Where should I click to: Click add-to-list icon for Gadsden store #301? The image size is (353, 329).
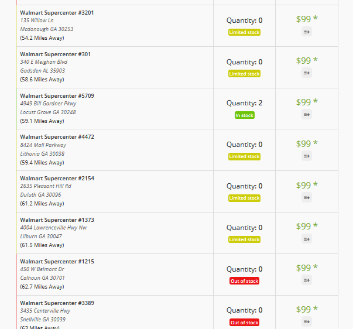coord(307,73)
